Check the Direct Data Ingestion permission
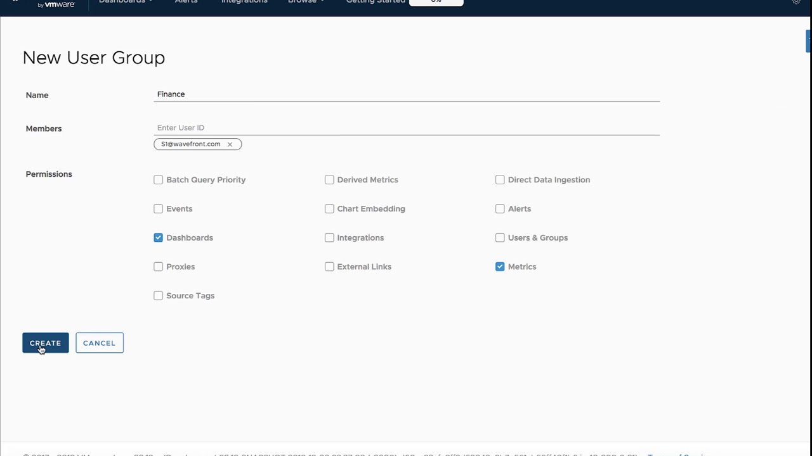The image size is (812, 456). [500, 180]
